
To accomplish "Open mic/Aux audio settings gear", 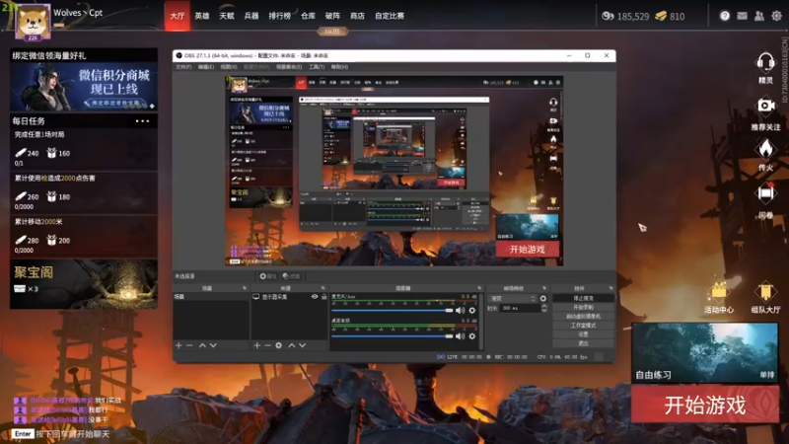I will 472,311.
